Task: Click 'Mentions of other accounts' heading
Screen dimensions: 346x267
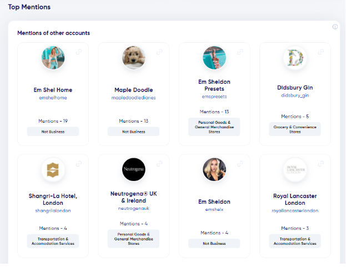Action: (x=54, y=33)
